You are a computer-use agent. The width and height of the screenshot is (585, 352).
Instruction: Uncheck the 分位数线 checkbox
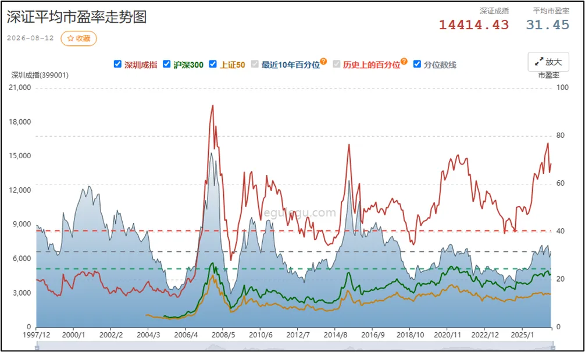417,64
